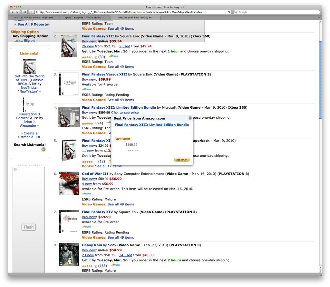Screen dimensions: 330x287
Task: Click the Add to Cart button
Action: pos(182,160)
